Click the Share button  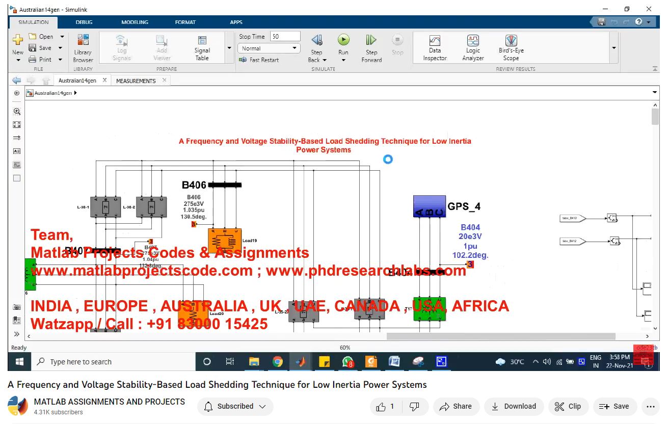click(x=456, y=406)
